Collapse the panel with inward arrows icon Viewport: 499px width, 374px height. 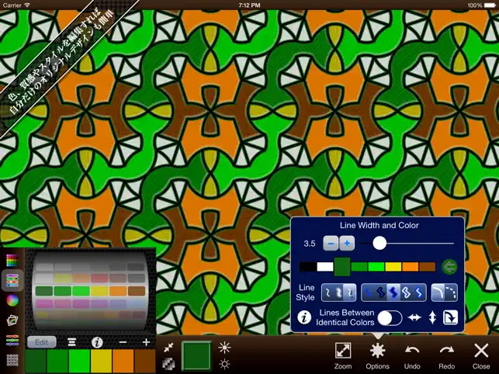(x=168, y=348)
